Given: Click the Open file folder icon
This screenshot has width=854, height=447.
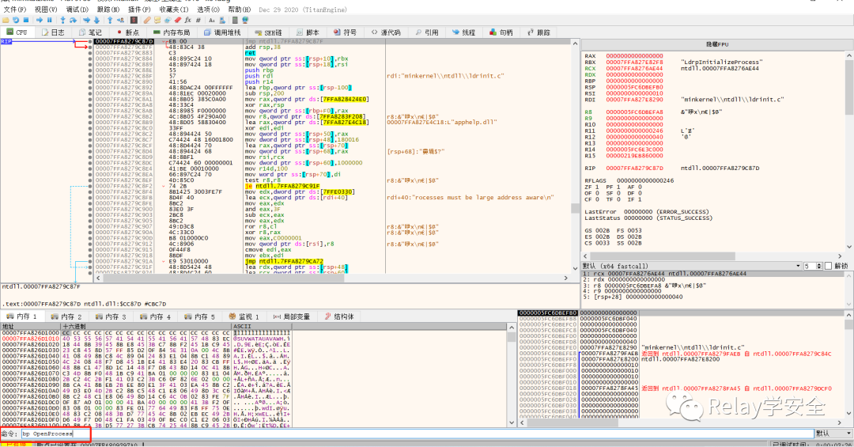Looking at the screenshot, I should [6, 20].
